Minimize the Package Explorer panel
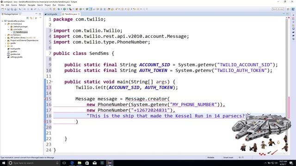 [36, 14]
